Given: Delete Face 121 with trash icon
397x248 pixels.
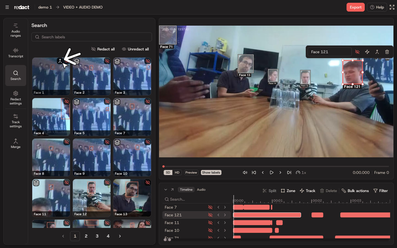Looking at the screenshot, I should [x=387, y=52].
